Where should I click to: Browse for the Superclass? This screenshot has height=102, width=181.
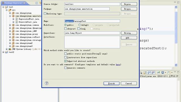129,33
